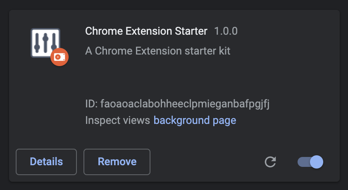Click the word "Details" in its button
This screenshot has width=348, height=190.
pyautogui.click(x=46, y=162)
